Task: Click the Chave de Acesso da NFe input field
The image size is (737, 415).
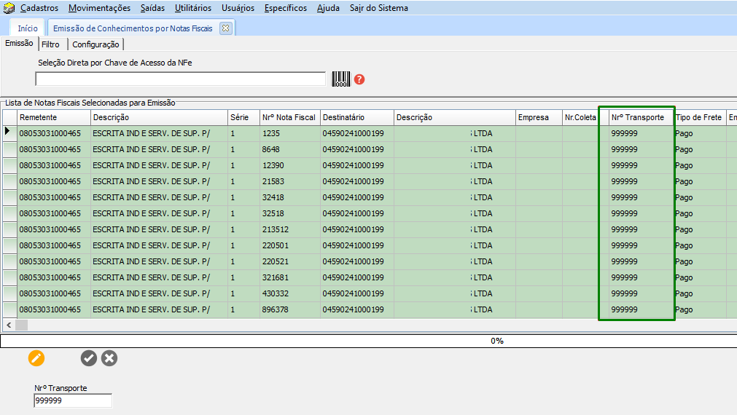Action: click(181, 79)
